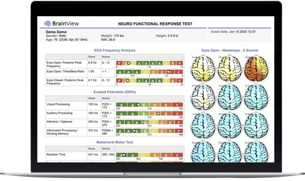Click the 6.7 Hz score value
Screen dimensions: 305x181
[92, 80]
